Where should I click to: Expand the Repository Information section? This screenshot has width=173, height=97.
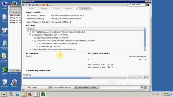pyautogui.click(x=27, y=71)
